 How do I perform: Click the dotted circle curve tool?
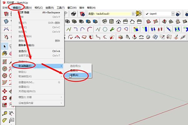105,29
